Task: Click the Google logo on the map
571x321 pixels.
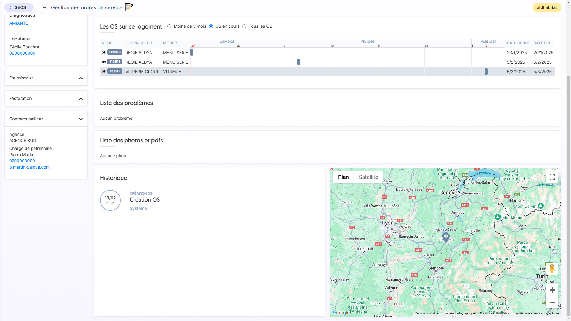Action: (x=341, y=313)
